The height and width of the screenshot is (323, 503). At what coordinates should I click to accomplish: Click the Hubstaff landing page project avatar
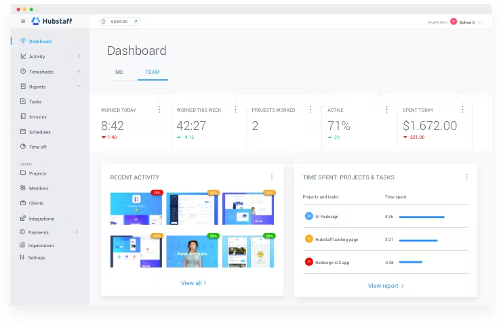pyautogui.click(x=308, y=239)
